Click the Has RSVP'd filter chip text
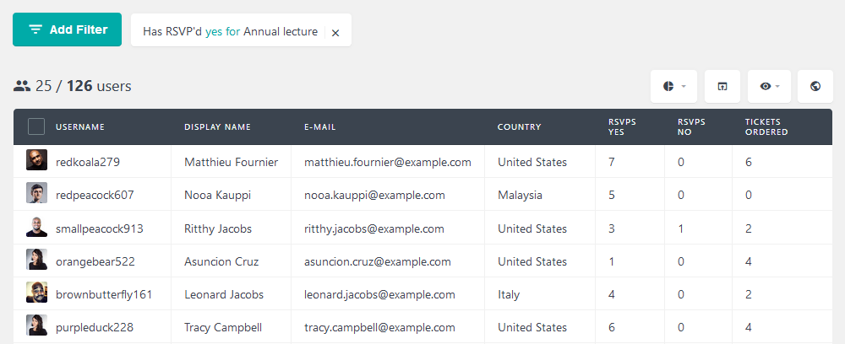 click(230, 32)
